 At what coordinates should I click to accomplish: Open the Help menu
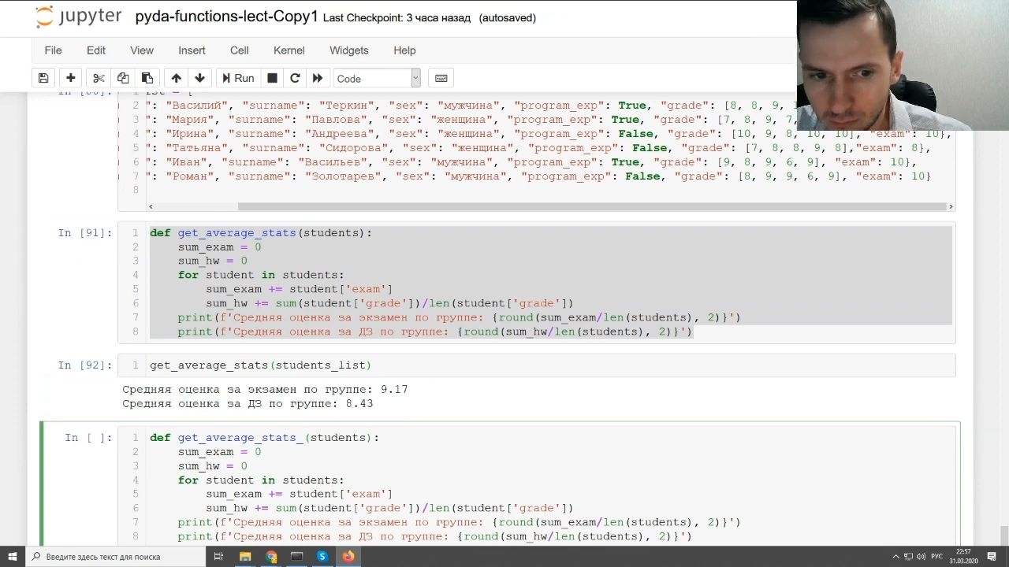click(404, 50)
